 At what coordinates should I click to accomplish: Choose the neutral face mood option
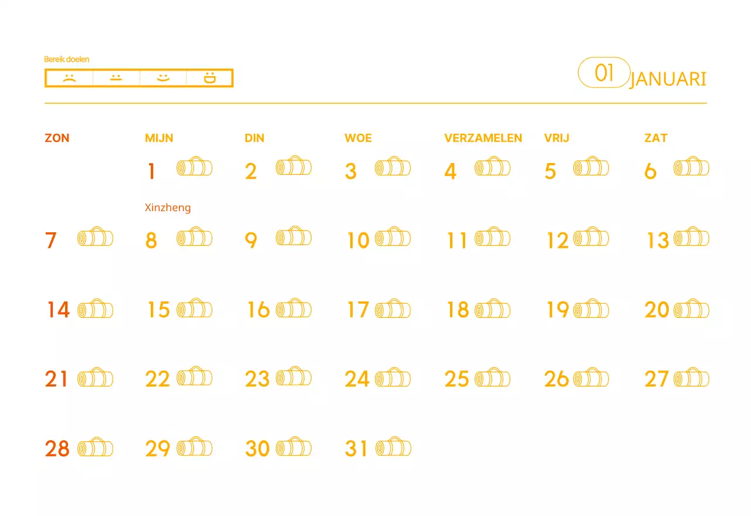point(116,78)
